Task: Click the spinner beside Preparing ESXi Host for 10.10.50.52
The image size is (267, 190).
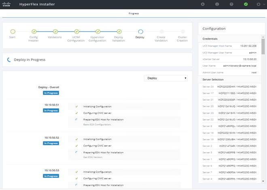Action: (76, 152)
